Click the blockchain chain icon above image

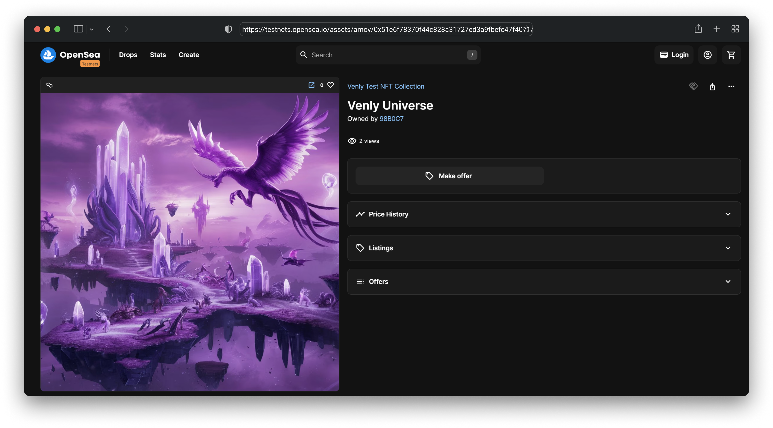click(50, 85)
